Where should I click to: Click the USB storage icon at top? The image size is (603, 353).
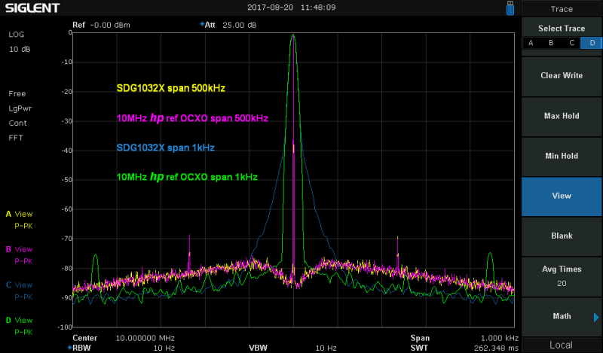click(x=510, y=8)
